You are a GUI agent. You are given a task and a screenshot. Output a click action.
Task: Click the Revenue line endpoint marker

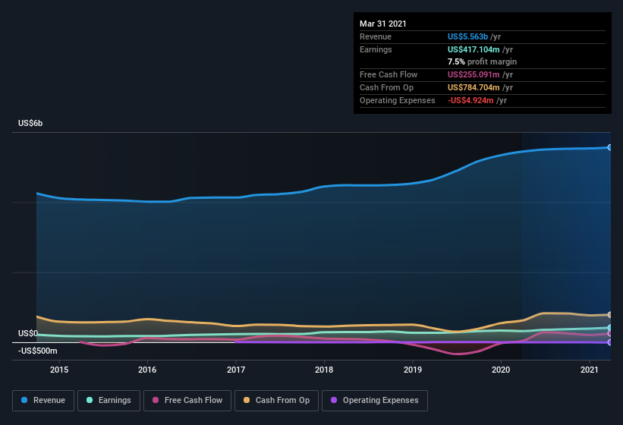click(610, 147)
